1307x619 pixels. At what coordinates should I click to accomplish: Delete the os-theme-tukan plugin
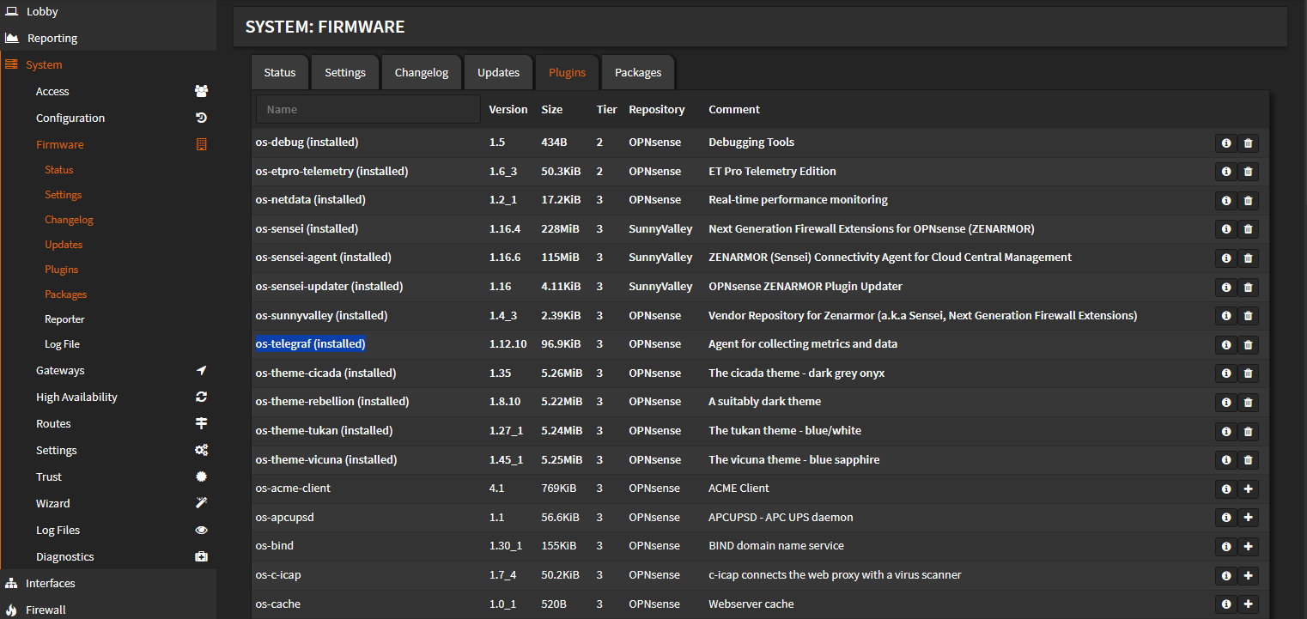point(1248,431)
